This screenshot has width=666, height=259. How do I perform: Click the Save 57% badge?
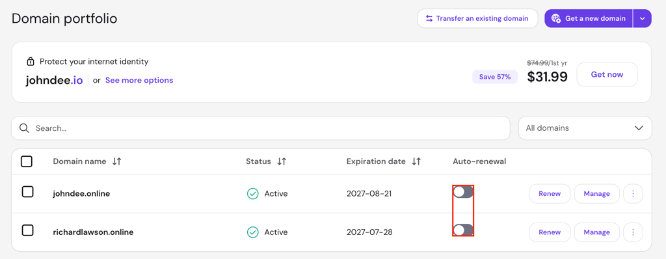pyautogui.click(x=495, y=77)
